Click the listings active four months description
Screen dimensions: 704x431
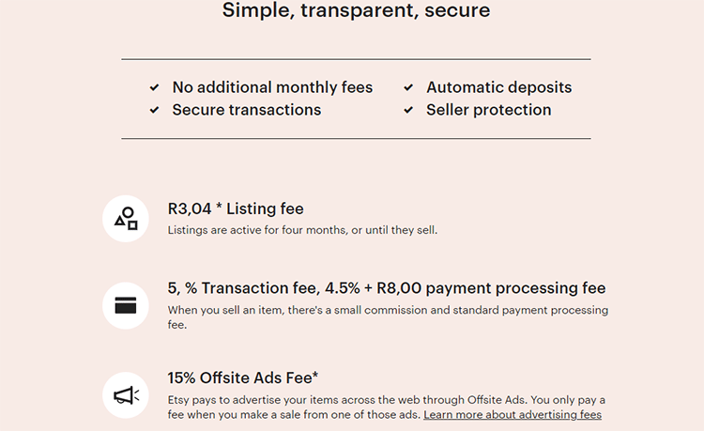302,230
